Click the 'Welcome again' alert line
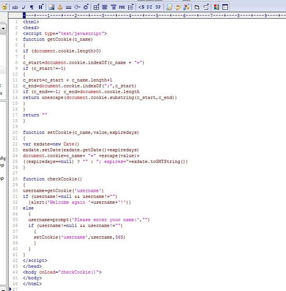The height and width of the screenshot is (291, 286). [80, 203]
